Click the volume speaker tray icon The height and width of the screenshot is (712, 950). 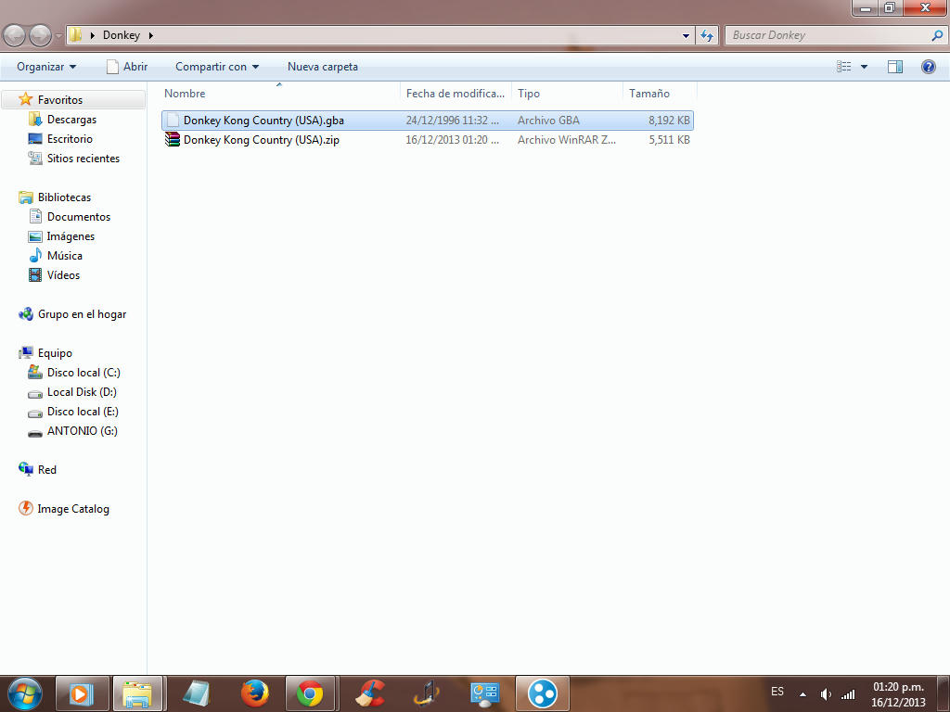point(826,694)
